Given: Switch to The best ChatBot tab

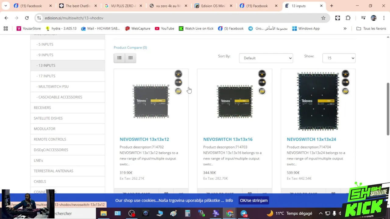Looking at the screenshot, I should pyautogui.click(x=78, y=6).
